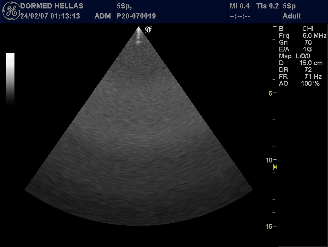Viewport: 328px width, 247px height.
Task: Click the yellow focus position marker
Action: [x=275, y=167]
